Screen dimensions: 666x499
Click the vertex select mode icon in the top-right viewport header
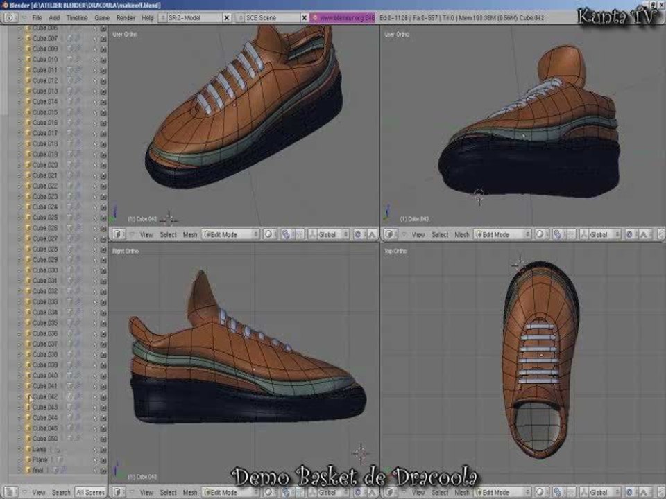pos(629,234)
